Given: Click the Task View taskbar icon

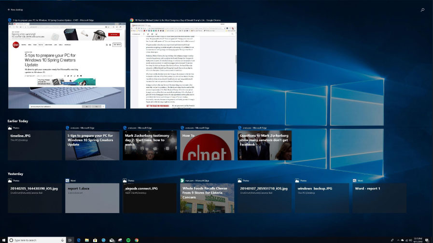Looking at the screenshot, I should pyautogui.click(x=70, y=240).
